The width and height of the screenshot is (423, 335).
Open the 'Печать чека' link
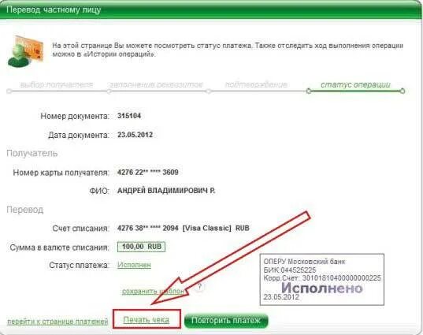[147, 320]
